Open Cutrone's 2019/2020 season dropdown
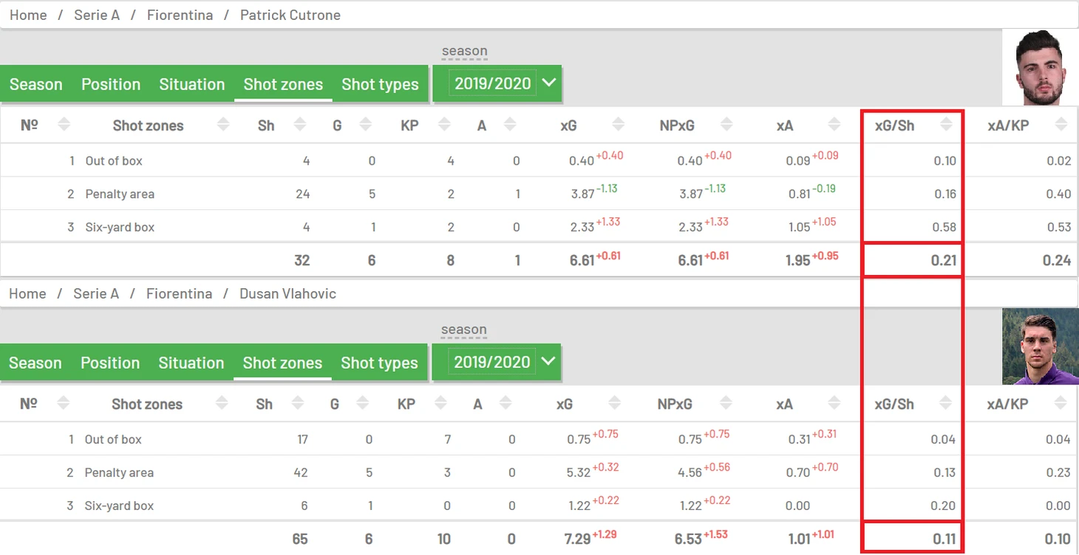The height and width of the screenshot is (555, 1079). pos(497,84)
